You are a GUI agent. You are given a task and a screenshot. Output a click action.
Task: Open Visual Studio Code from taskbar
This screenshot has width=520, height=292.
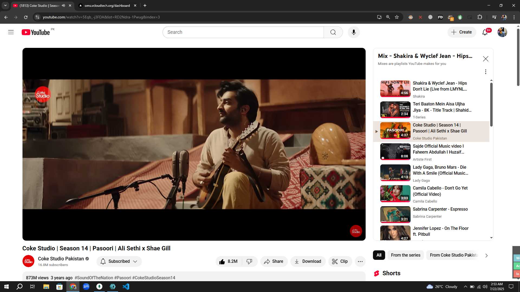pyautogui.click(x=126, y=287)
